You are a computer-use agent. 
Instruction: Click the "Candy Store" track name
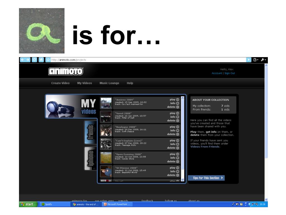click(x=128, y=159)
